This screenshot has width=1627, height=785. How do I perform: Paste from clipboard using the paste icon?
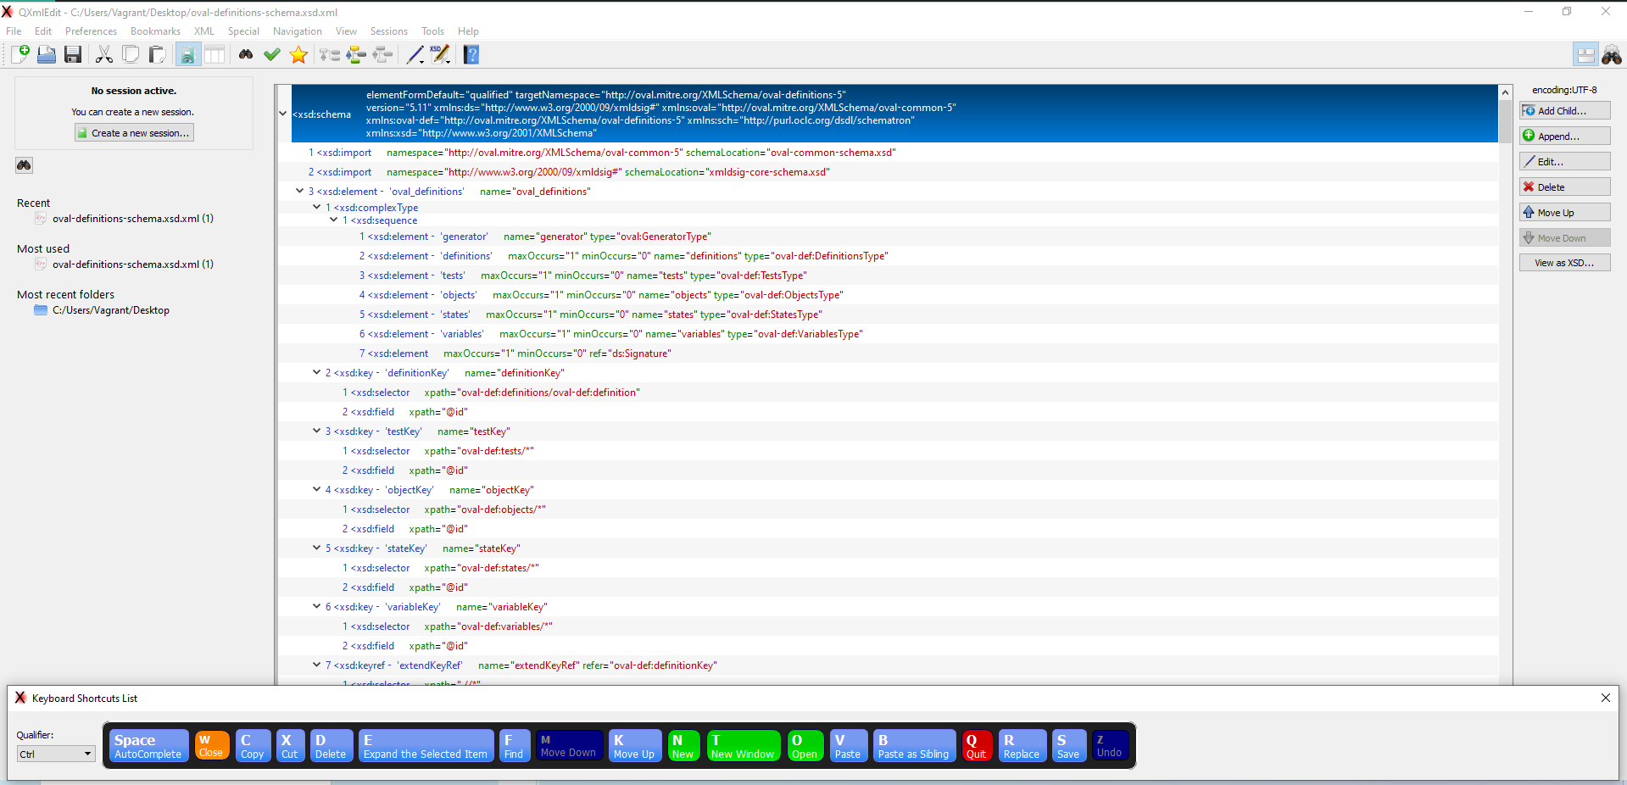point(157,54)
